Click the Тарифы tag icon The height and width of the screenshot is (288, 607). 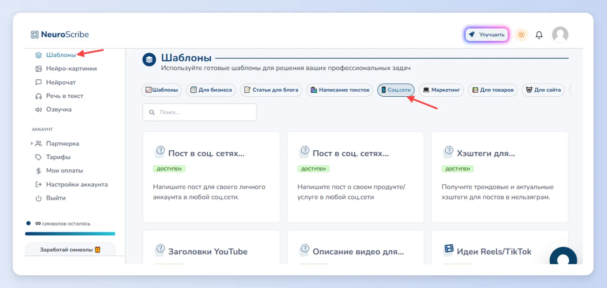pyautogui.click(x=39, y=157)
